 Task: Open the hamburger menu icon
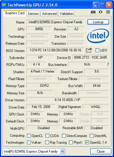click(x=108, y=12)
